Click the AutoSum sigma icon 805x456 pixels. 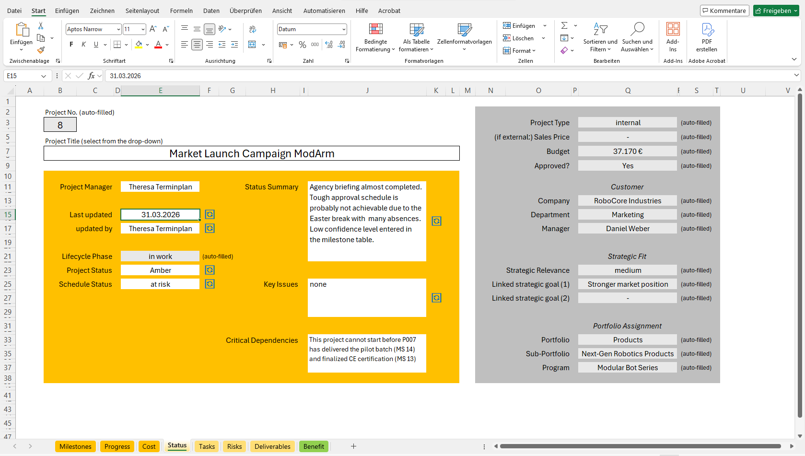pyautogui.click(x=564, y=25)
